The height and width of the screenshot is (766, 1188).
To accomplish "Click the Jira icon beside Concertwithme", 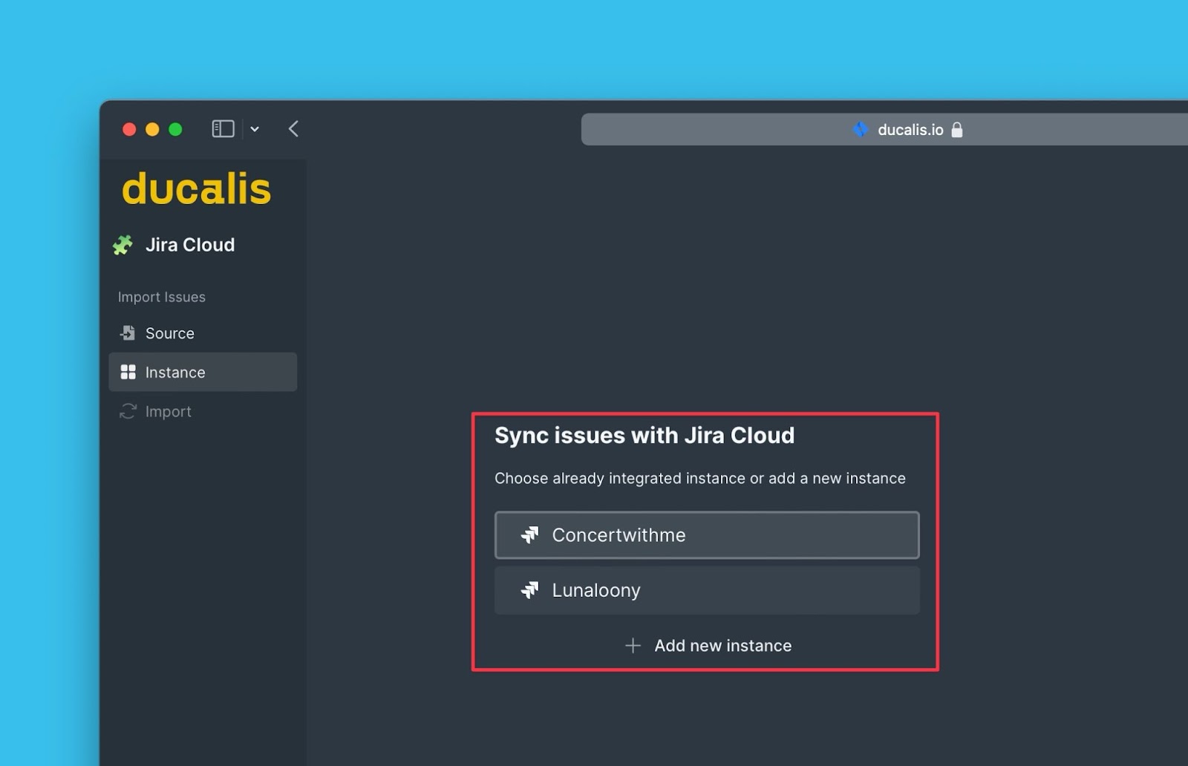I will 529,534.
